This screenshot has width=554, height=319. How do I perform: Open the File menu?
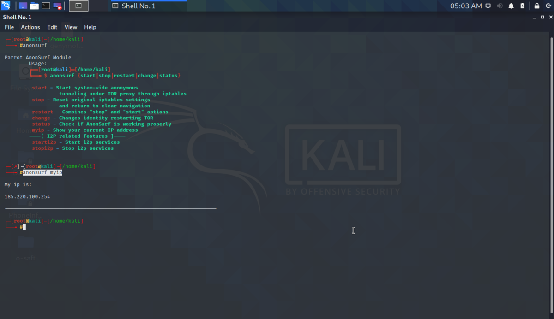tap(9, 27)
